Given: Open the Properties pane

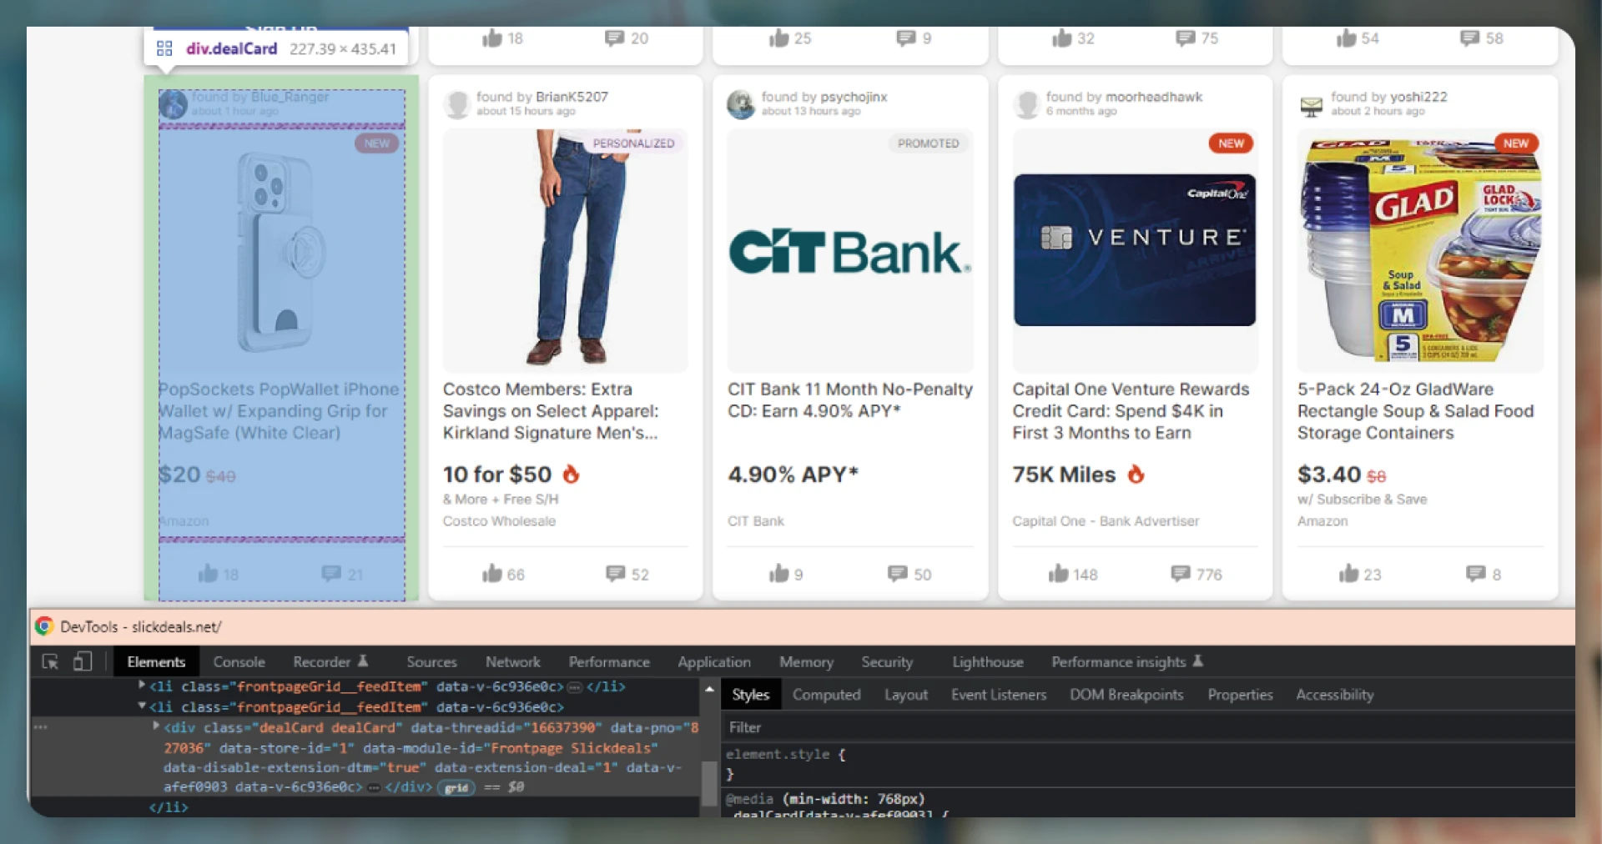Looking at the screenshot, I should [1240, 694].
